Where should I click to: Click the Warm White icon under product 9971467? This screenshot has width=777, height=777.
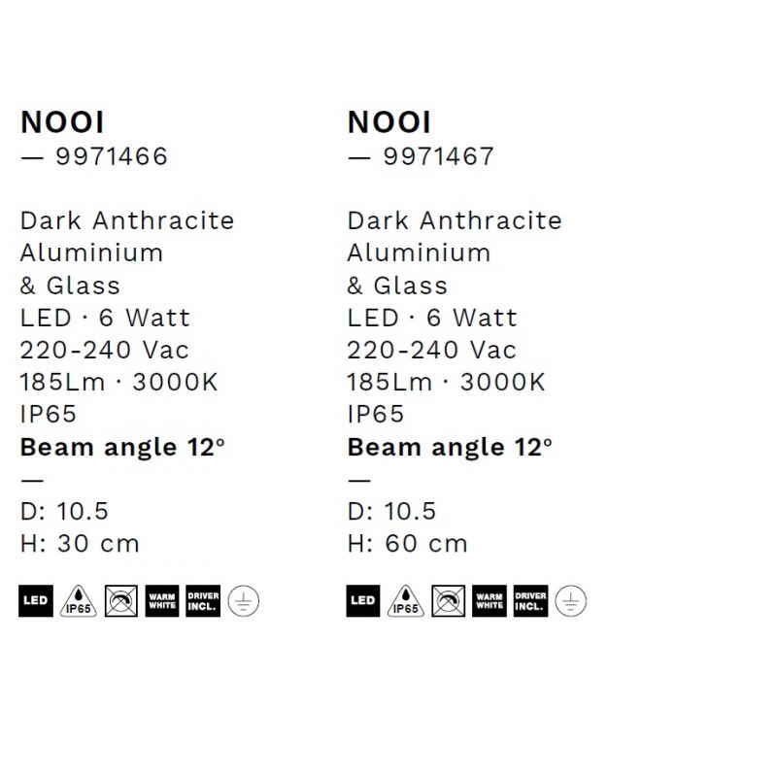[x=489, y=602]
